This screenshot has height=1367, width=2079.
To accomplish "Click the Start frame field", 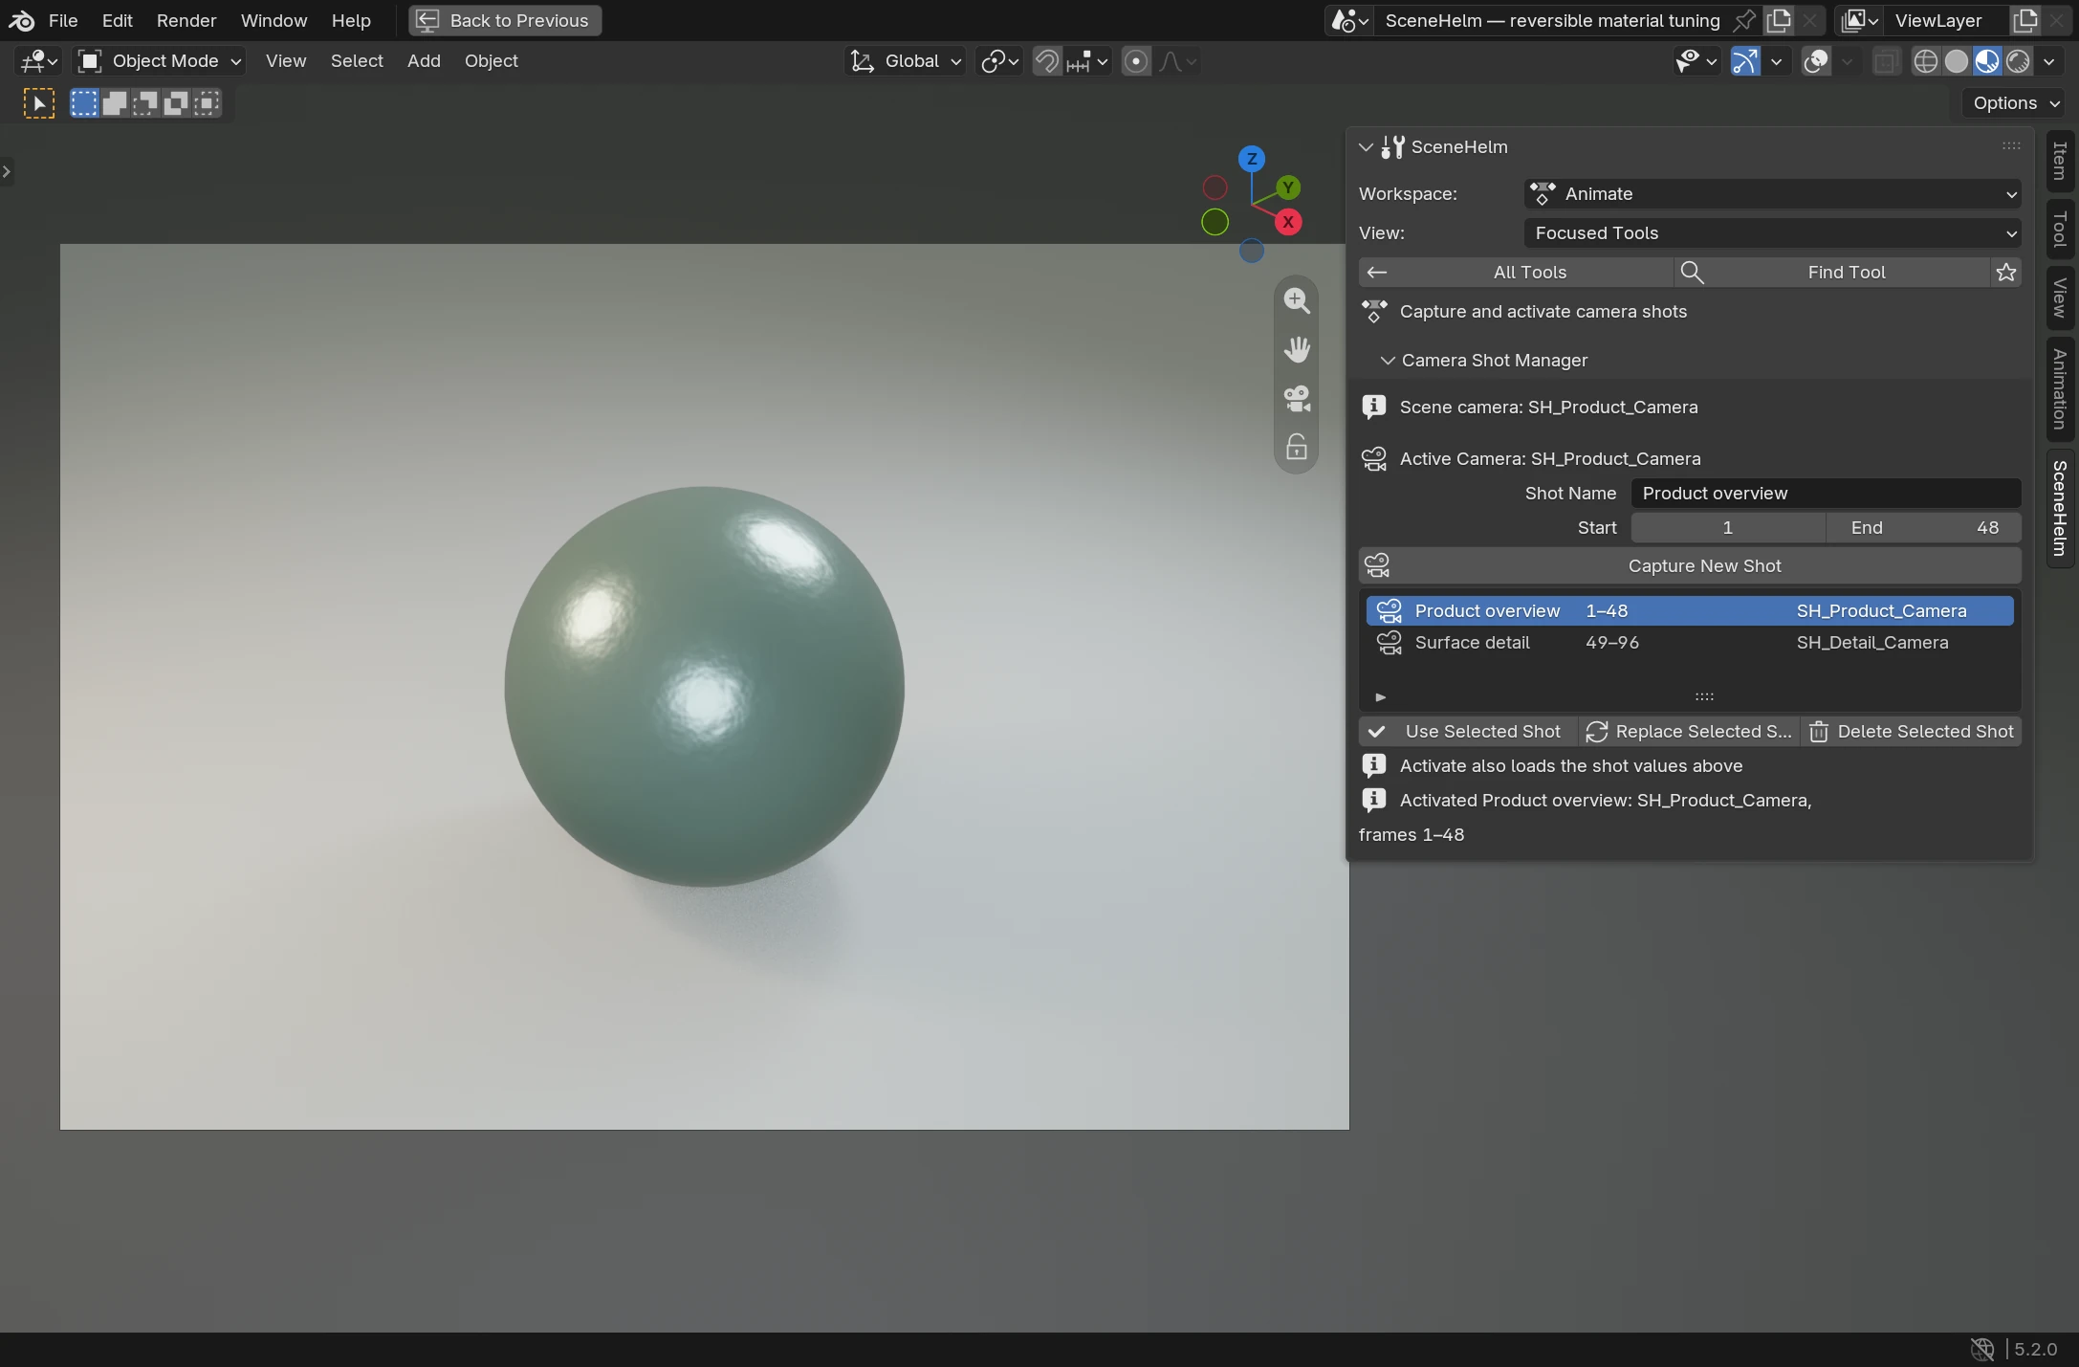I will tap(1727, 528).
